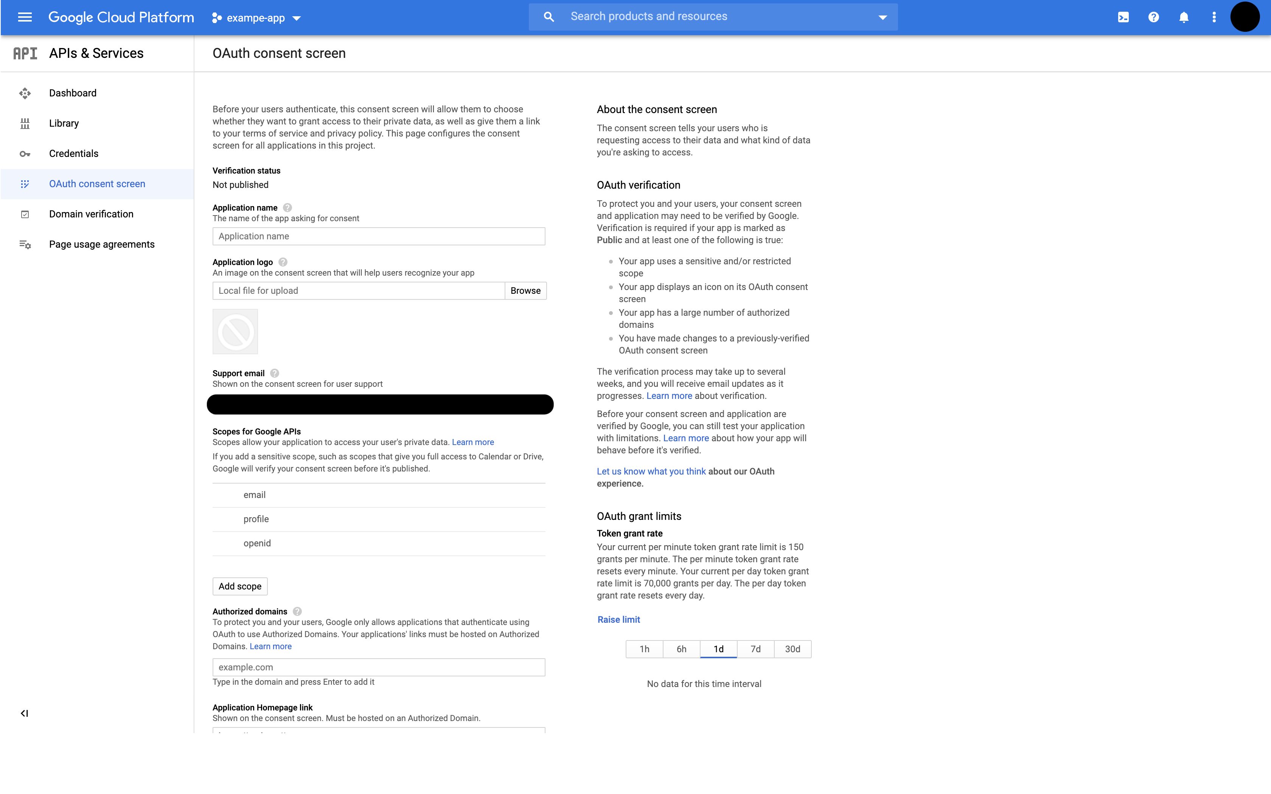Open the notifications bell
The width and height of the screenshot is (1271, 794).
(1184, 17)
